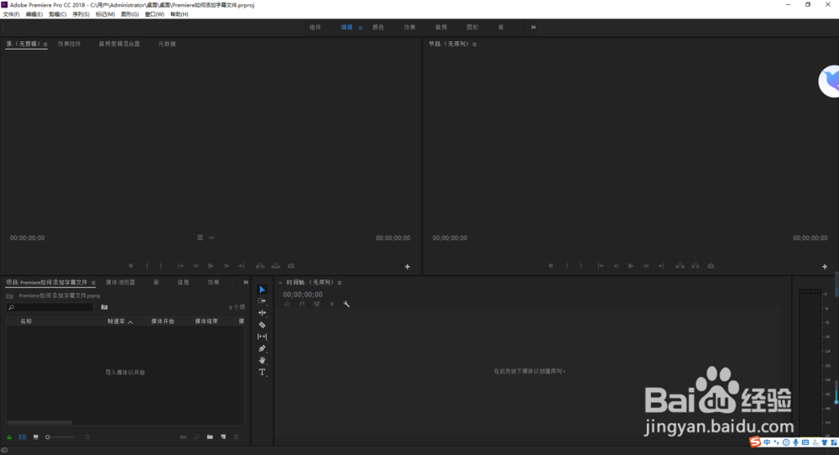Screen dimensions: 839x455
Task: Show more project panel tabs chevron
Action: pos(246,282)
